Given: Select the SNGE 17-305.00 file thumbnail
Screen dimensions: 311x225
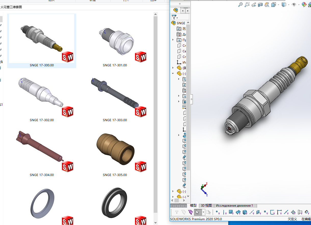Looking at the screenshot, I should [x=115, y=151].
